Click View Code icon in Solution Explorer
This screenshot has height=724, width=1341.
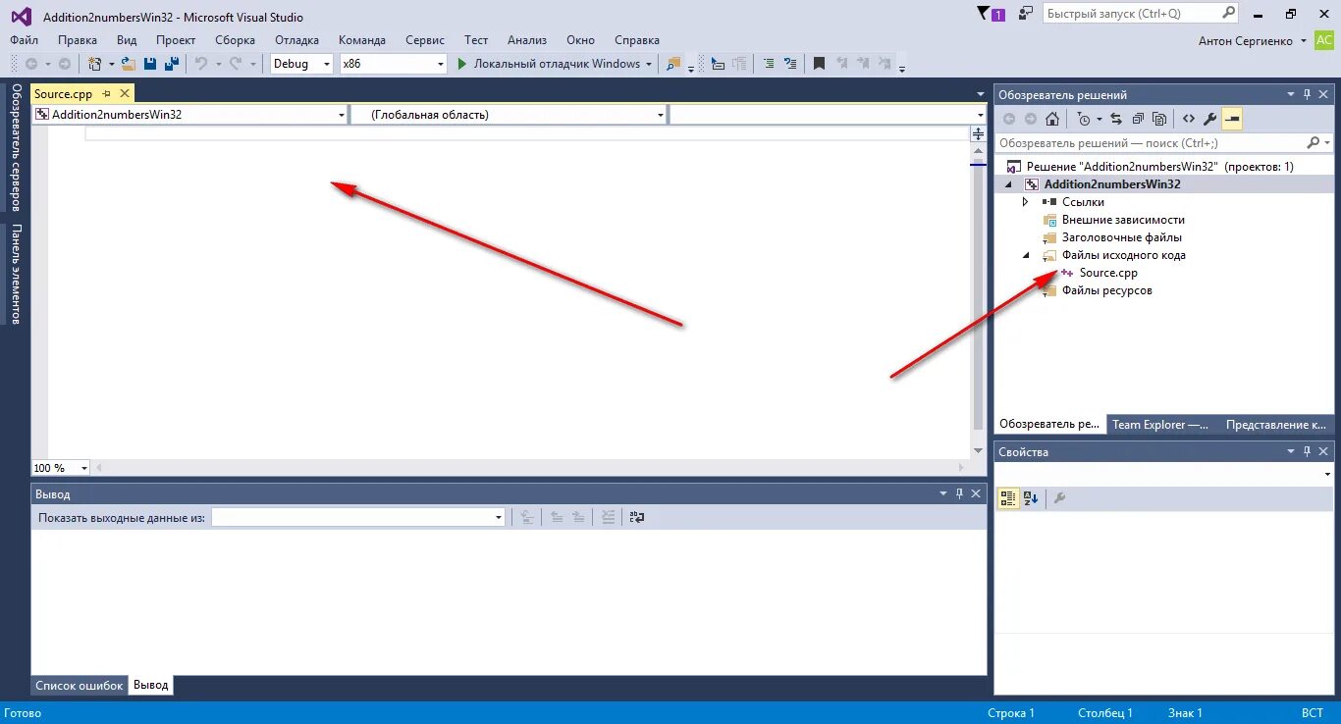[x=1189, y=119]
